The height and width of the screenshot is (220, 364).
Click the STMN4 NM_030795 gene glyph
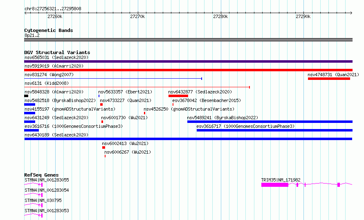34,205
